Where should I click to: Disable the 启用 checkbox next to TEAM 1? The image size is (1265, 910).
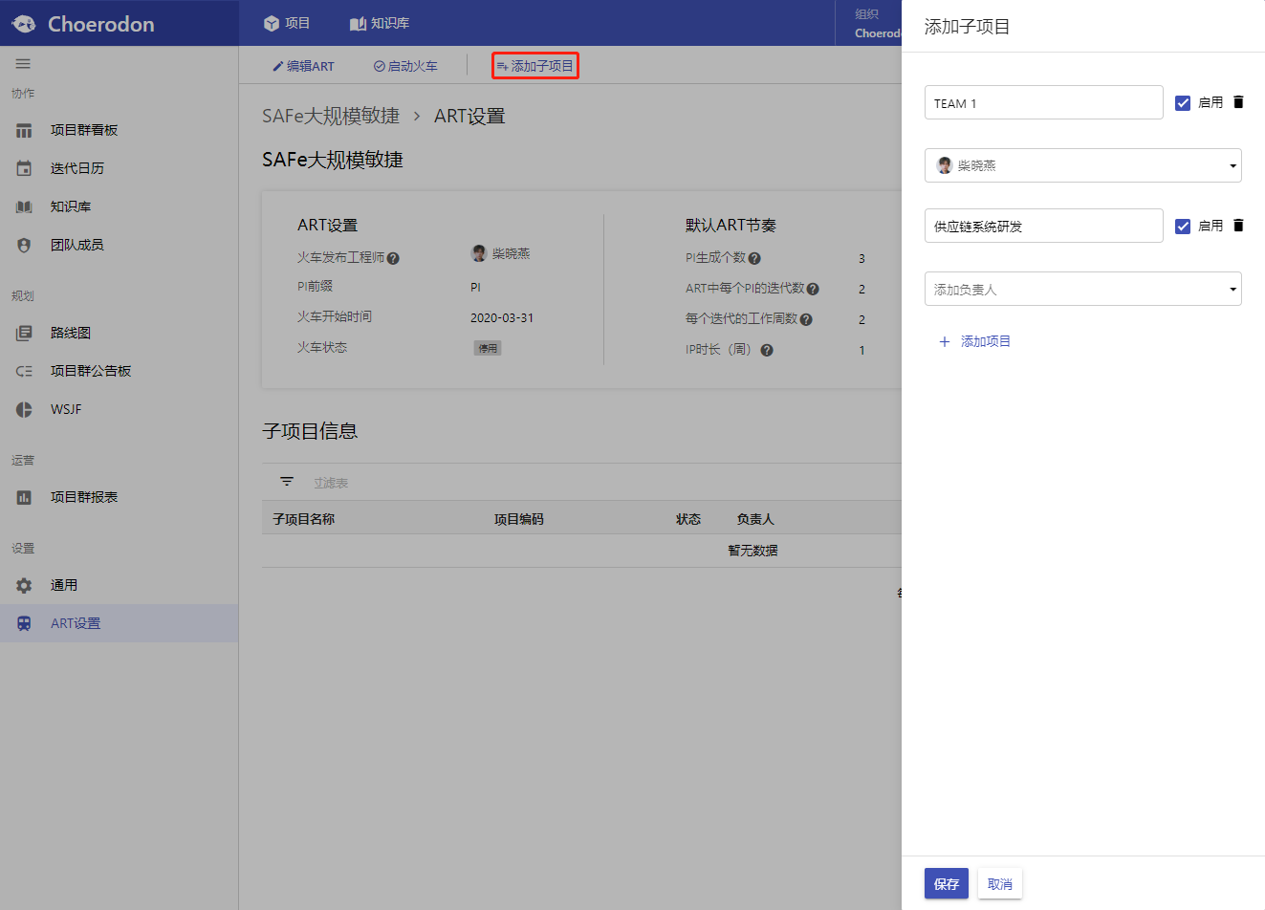point(1183,101)
